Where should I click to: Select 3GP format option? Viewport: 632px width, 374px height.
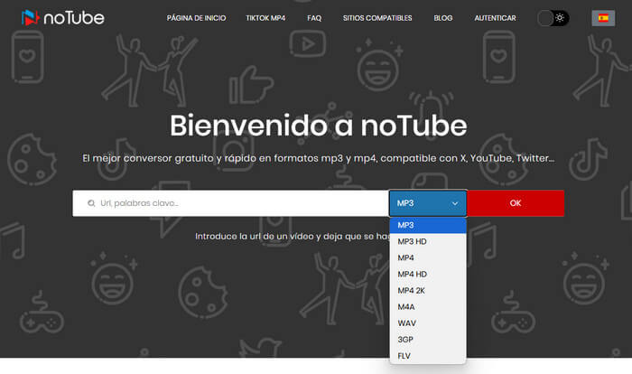[x=428, y=340]
